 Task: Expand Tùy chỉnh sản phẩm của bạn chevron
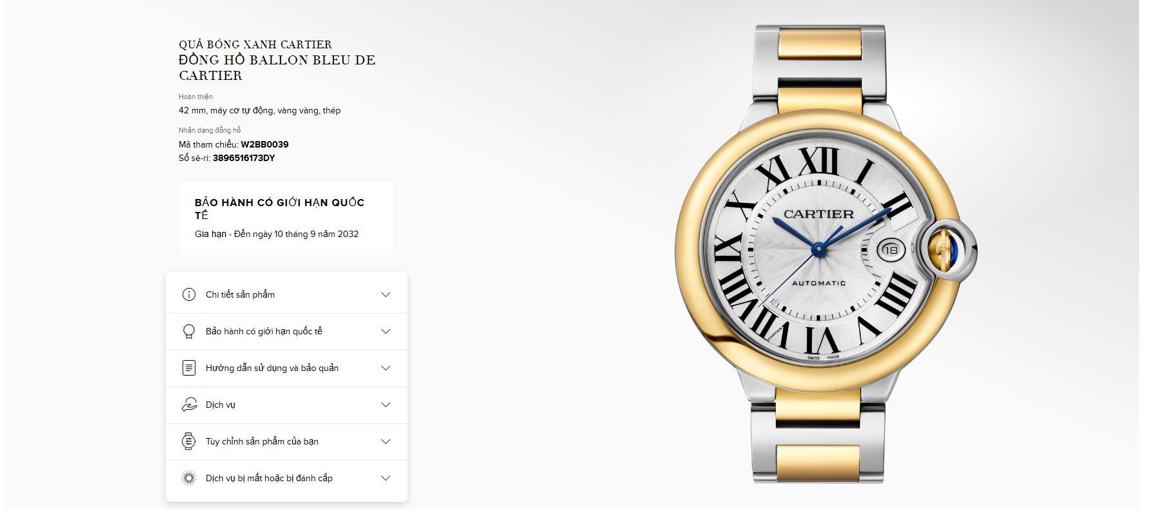(x=386, y=441)
